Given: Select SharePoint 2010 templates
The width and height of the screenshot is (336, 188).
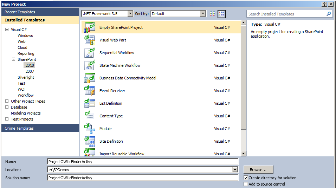Looking at the screenshot, I should pyautogui.click(x=30, y=65).
